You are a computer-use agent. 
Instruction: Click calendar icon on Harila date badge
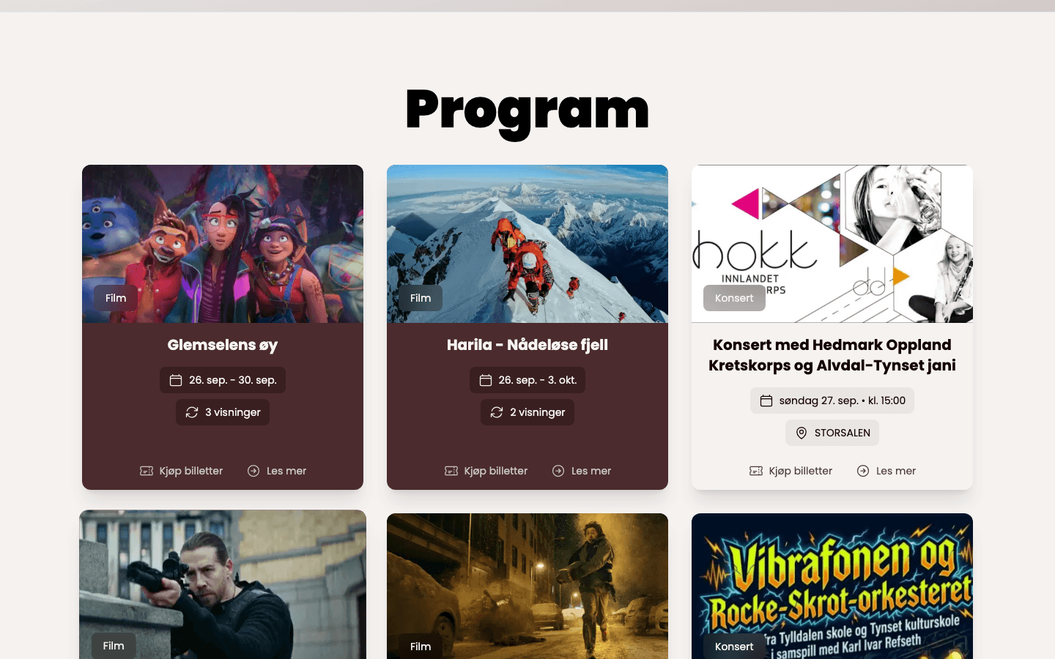pos(486,380)
